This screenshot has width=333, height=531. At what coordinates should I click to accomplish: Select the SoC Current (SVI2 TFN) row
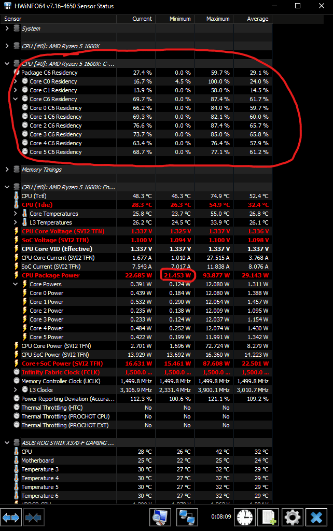click(136, 266)
